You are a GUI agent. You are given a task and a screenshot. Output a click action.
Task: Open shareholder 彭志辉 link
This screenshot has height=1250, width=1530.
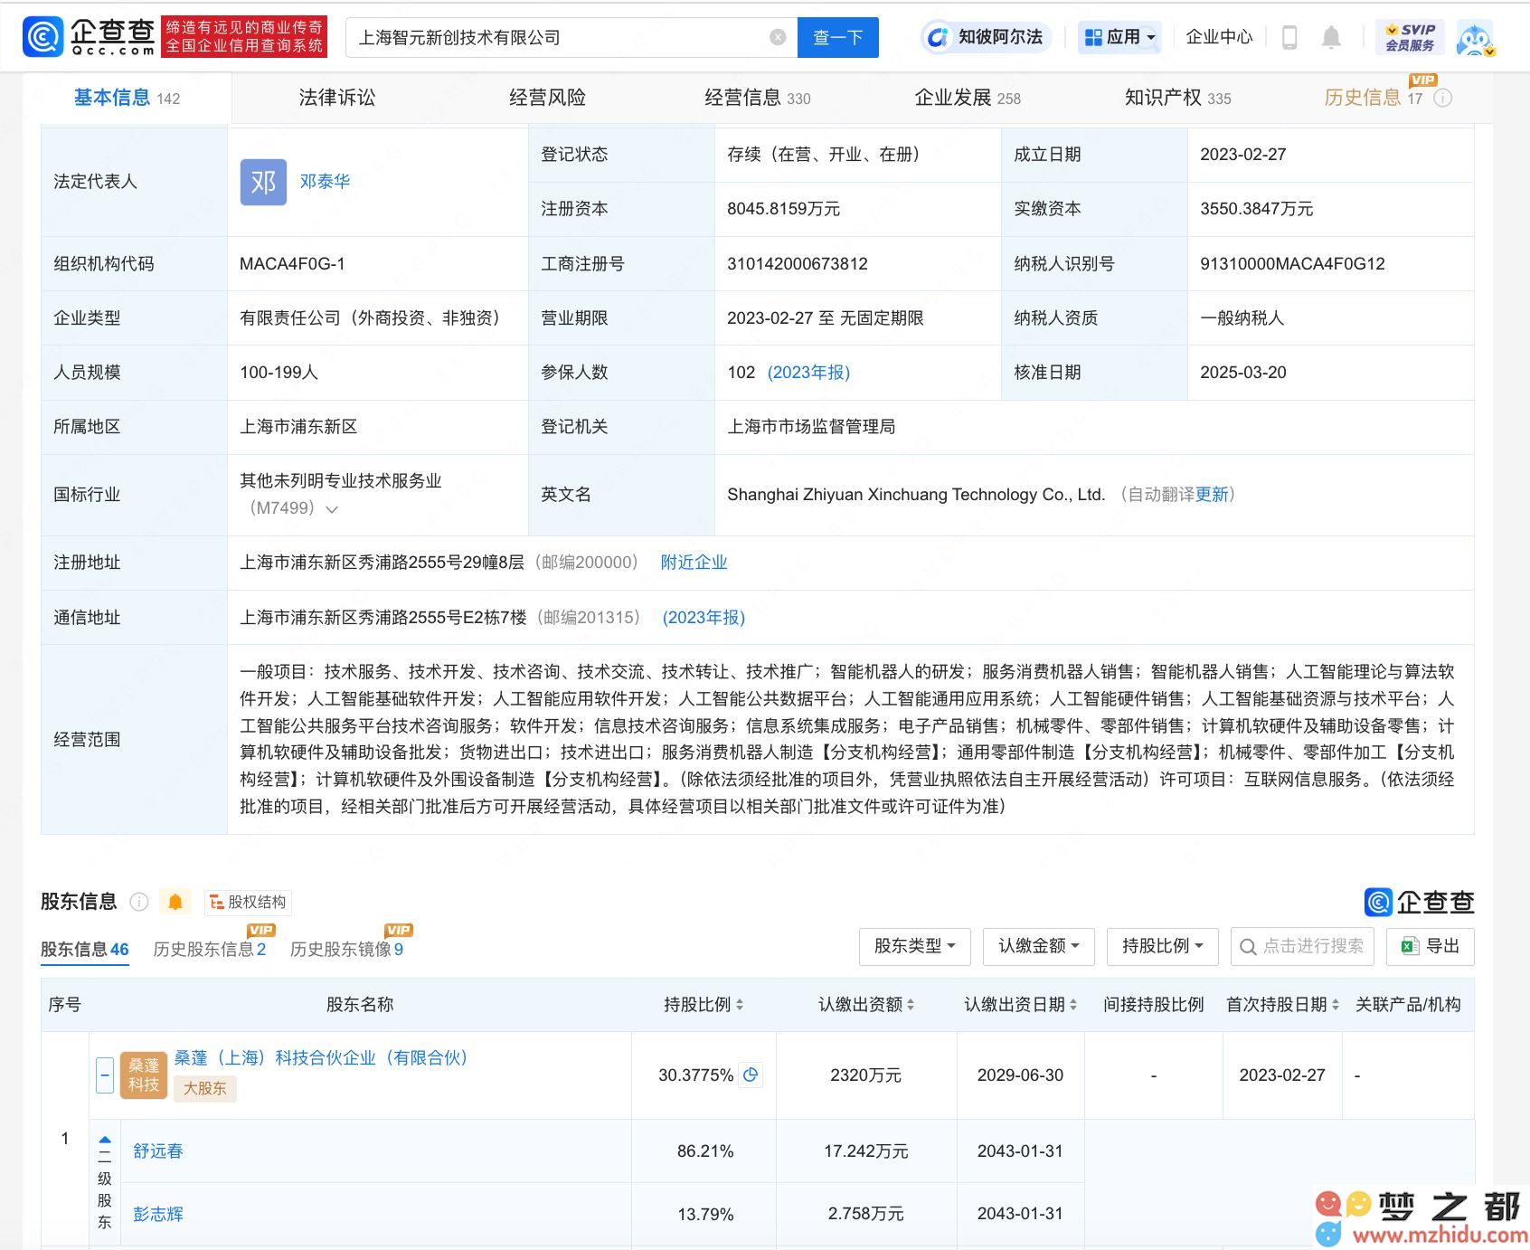point(158,1214)
